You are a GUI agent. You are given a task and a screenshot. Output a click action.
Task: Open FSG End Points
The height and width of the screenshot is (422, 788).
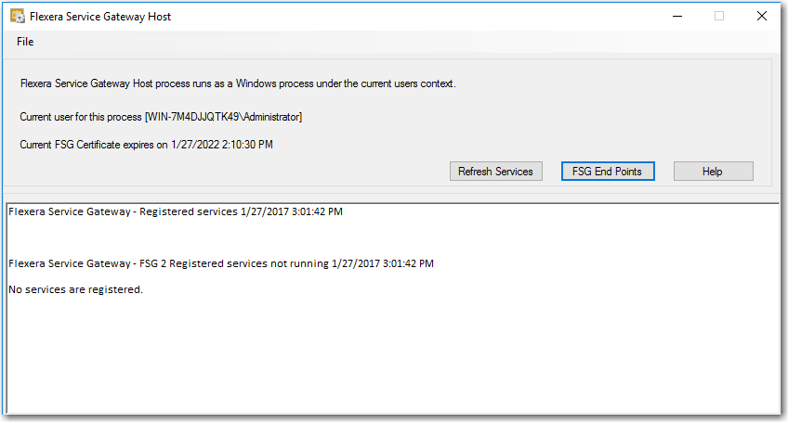[608, 171]
